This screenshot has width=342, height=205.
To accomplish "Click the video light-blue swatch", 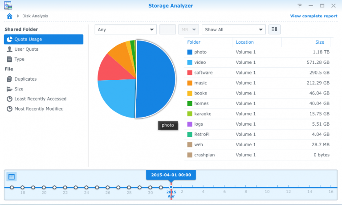I will (190, 62).
